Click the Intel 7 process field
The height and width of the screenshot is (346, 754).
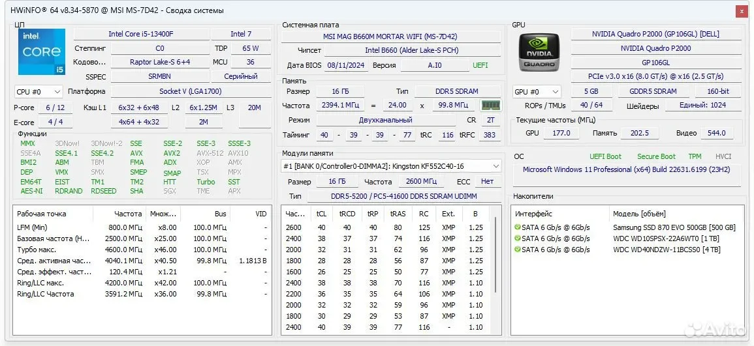(241, 34)
